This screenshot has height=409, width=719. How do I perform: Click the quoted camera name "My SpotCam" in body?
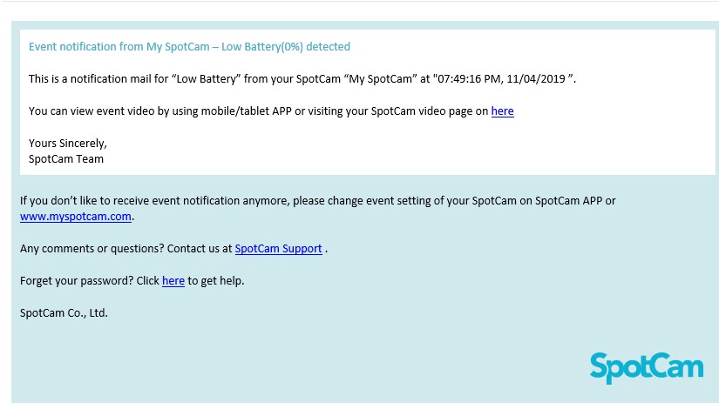[x=380, y=79]
